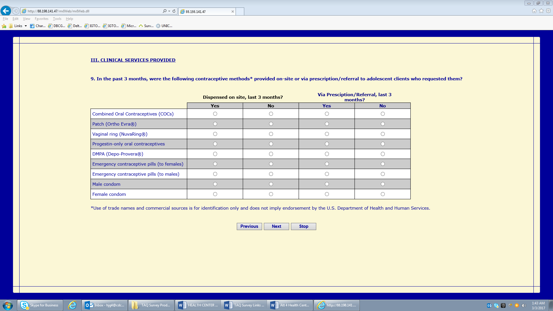Select Yes via prescription for DMPA (Depo-Provera)
The height and width of the screenshot is (311, 553).
click(x=327, y=154)
